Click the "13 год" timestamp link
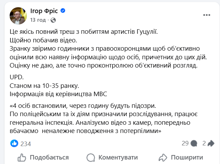 (x=38, y=20)
